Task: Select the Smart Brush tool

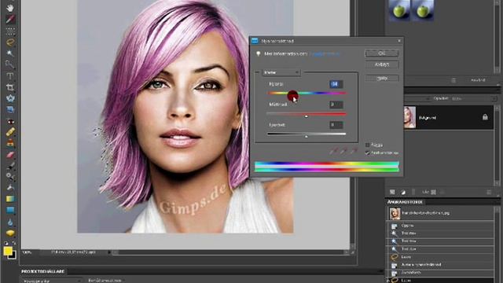Action: point(10,177)
